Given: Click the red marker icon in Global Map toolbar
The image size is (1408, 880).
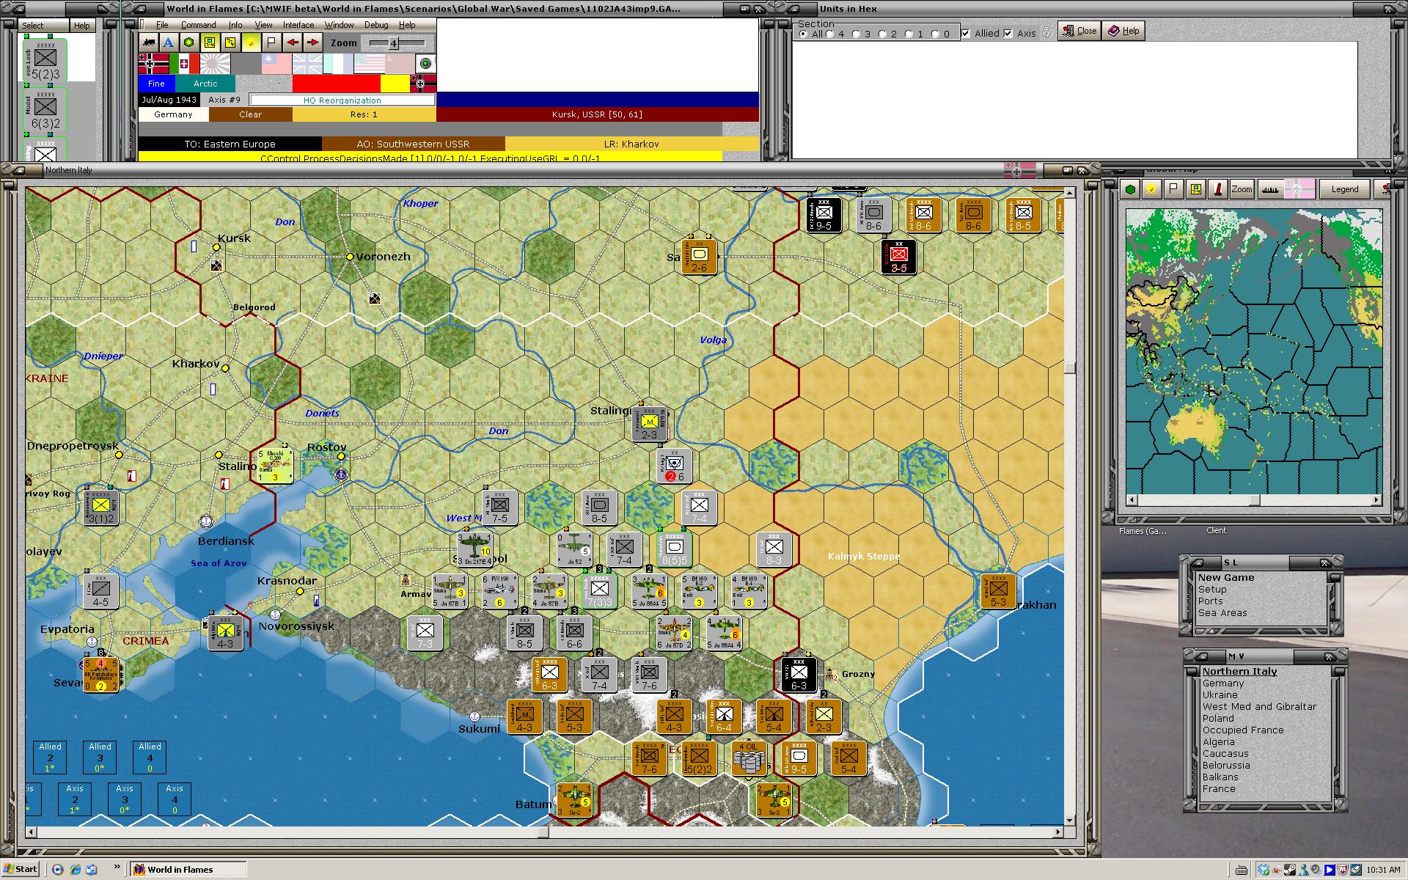Looking at the screenshot, I should (1217, 189).
